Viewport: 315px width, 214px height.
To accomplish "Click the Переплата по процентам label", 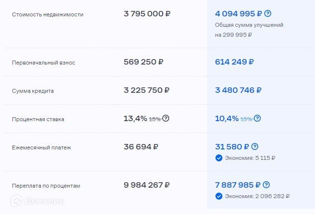I will (46, 186).
